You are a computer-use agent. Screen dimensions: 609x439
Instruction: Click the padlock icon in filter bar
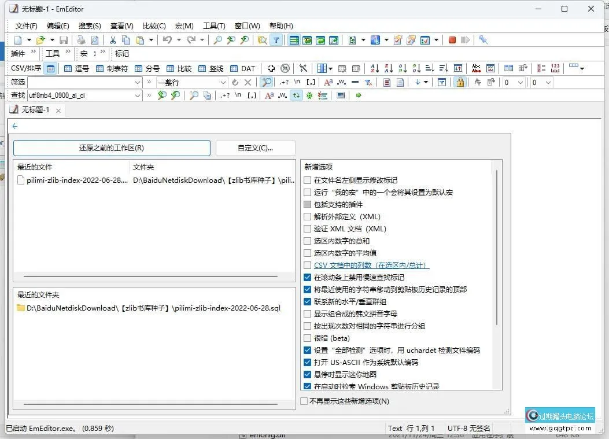[x=459, y=82]
